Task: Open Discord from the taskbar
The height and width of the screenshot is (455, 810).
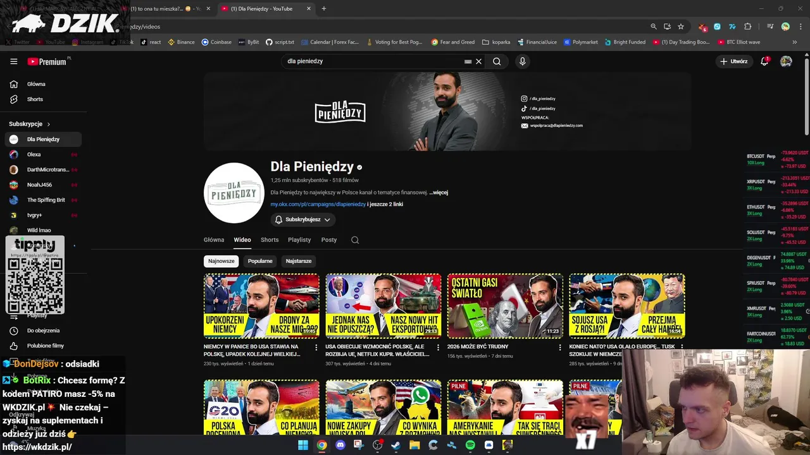Action: pyautogui.click(x=340, y=445)
